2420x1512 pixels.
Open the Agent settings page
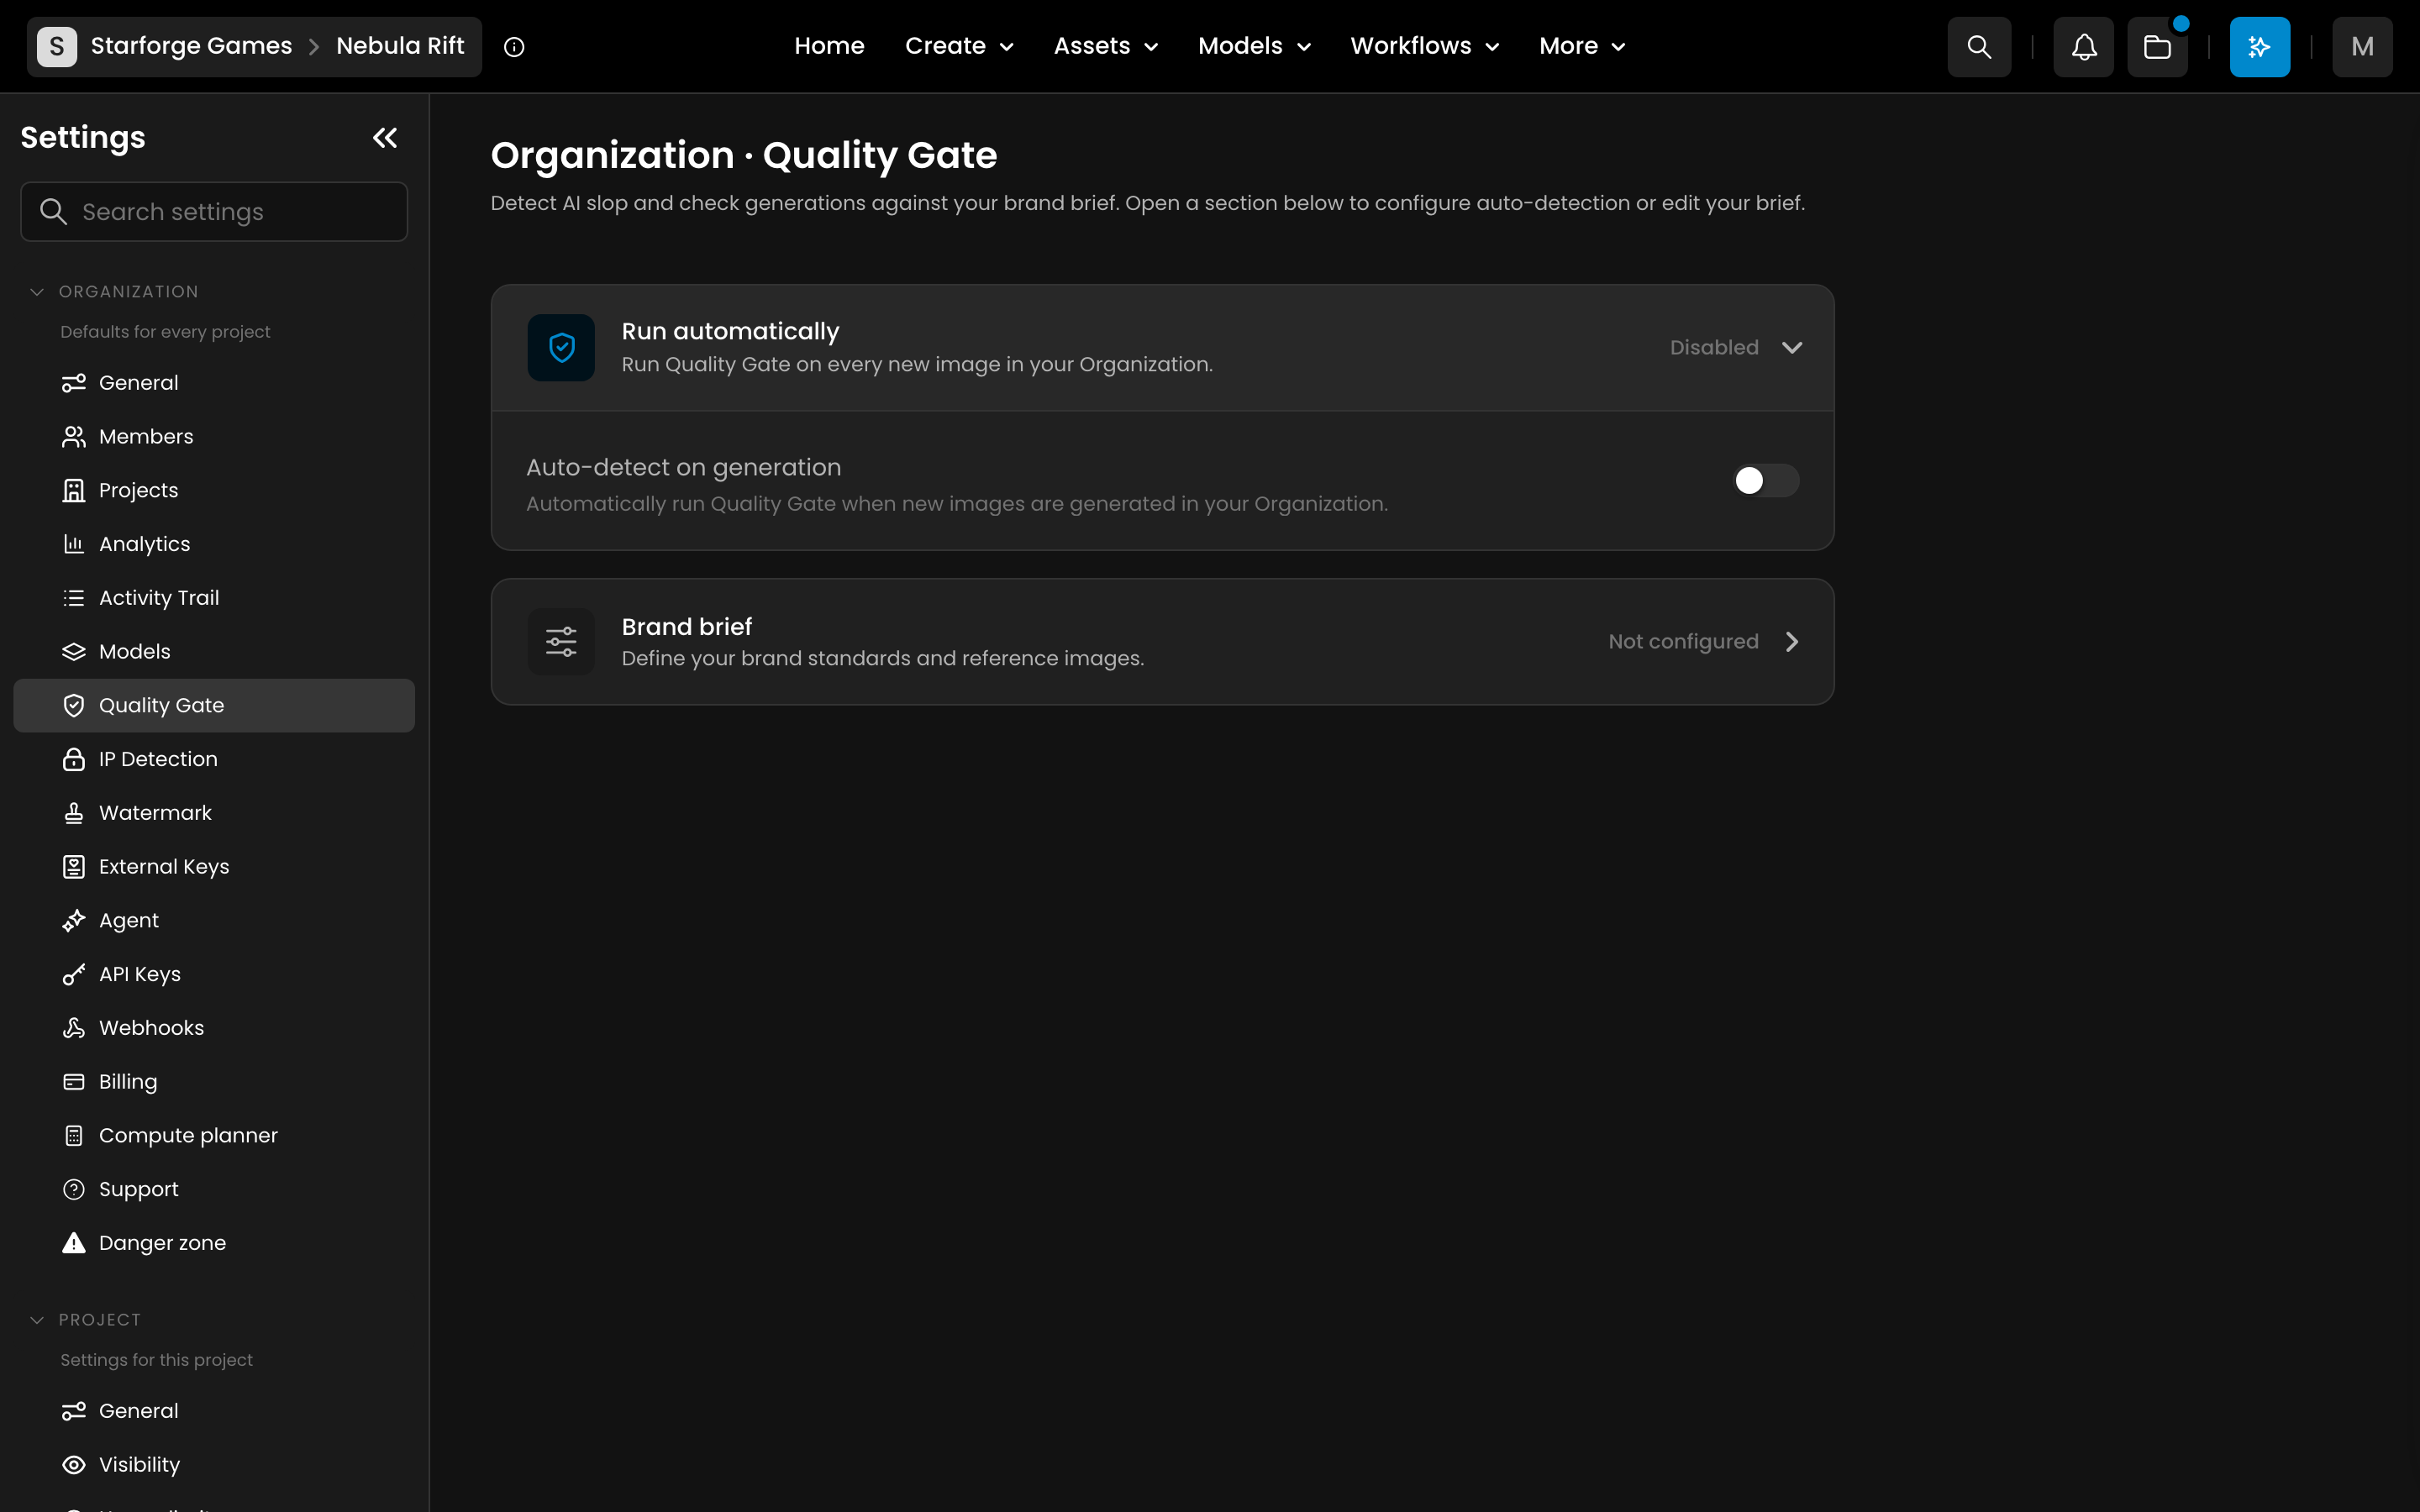coord(214,920)
